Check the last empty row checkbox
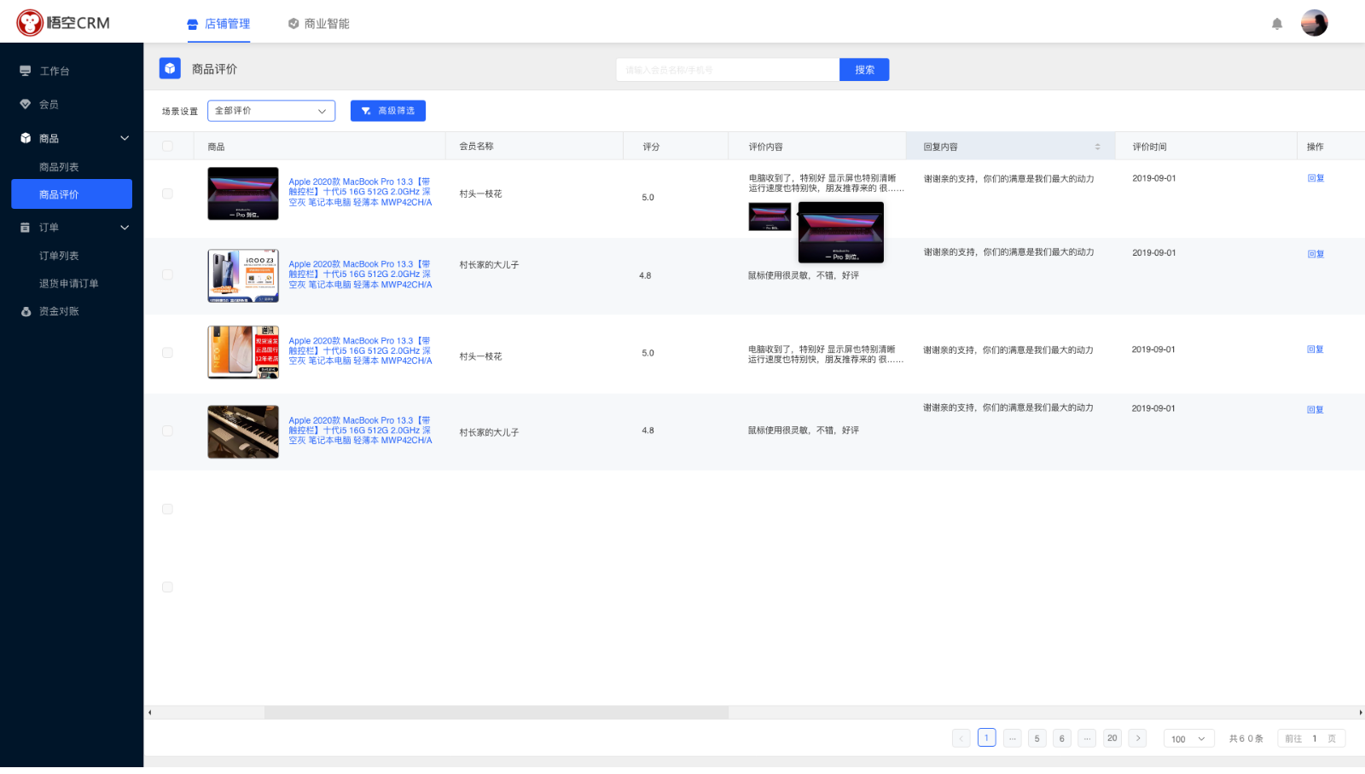The width and height of the screenshot is (1365, 774). click(167, 587)
